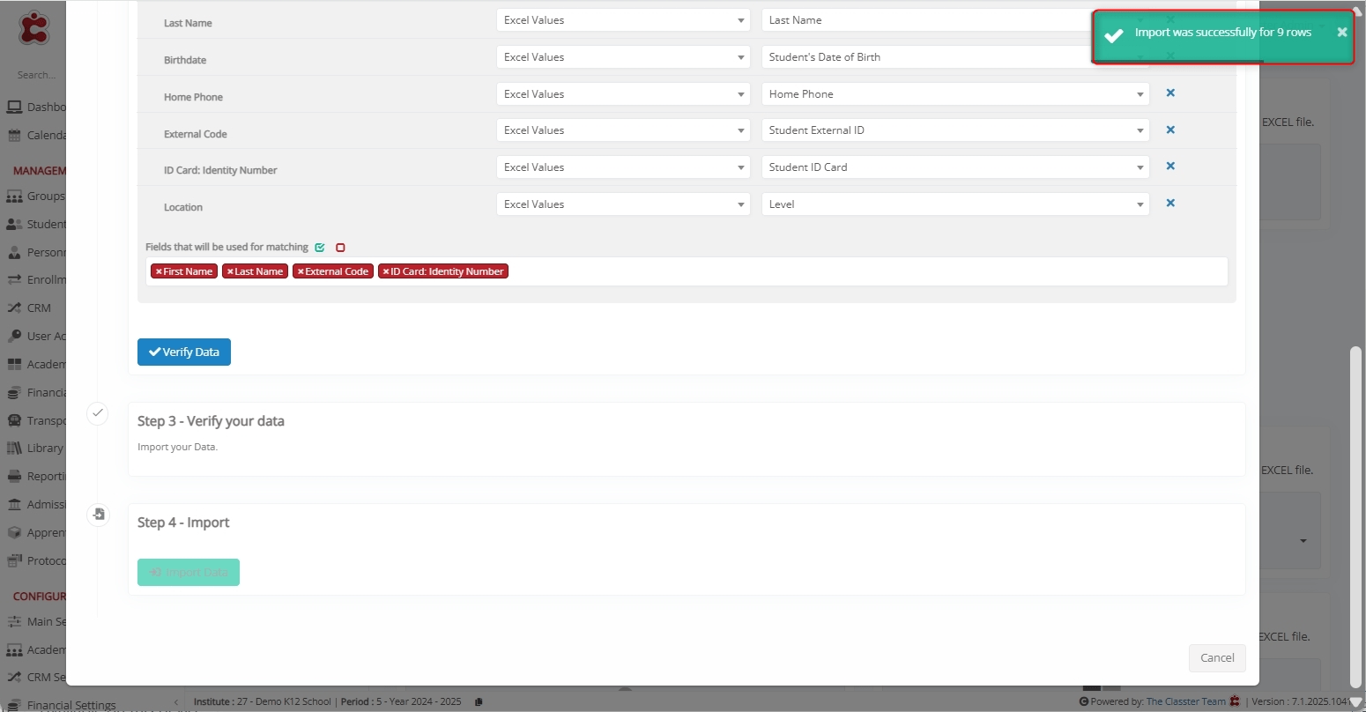Remove First Name matching tag
1366x712 pixels.
point(159,271)
